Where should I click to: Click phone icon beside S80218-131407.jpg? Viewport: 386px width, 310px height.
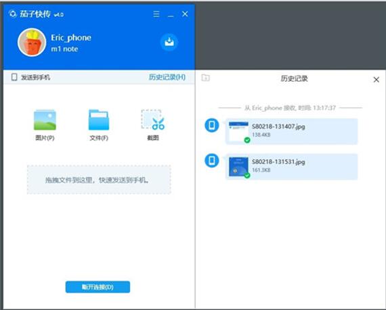[x=212, y=126]
